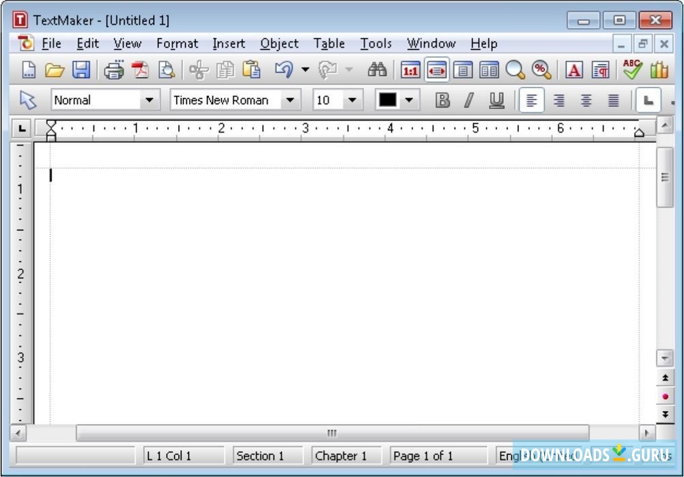Open Search with the binoculars icon
Screen dimensions: 684x477
click(x=377, y=70)
